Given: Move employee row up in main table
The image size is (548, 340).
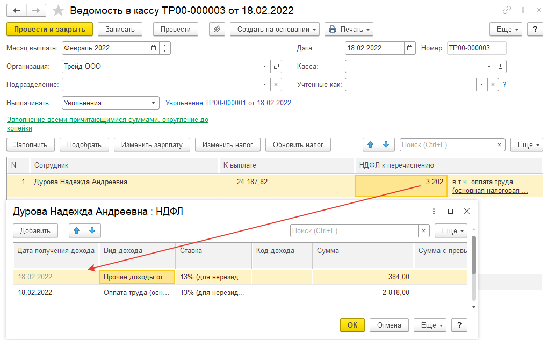Looking at the screenshot, I should pyautogui.click(x=371, y=144).
